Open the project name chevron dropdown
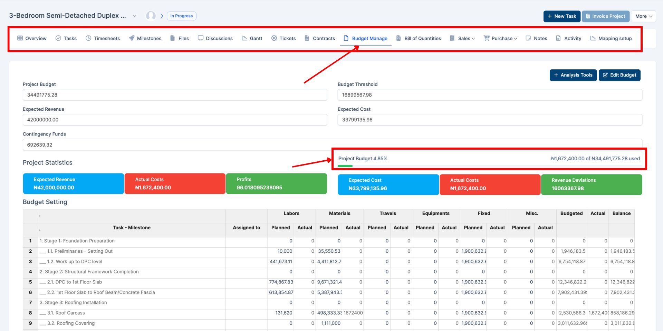The image size is (663, 331). pyautogui.click(x=135, y=16)
